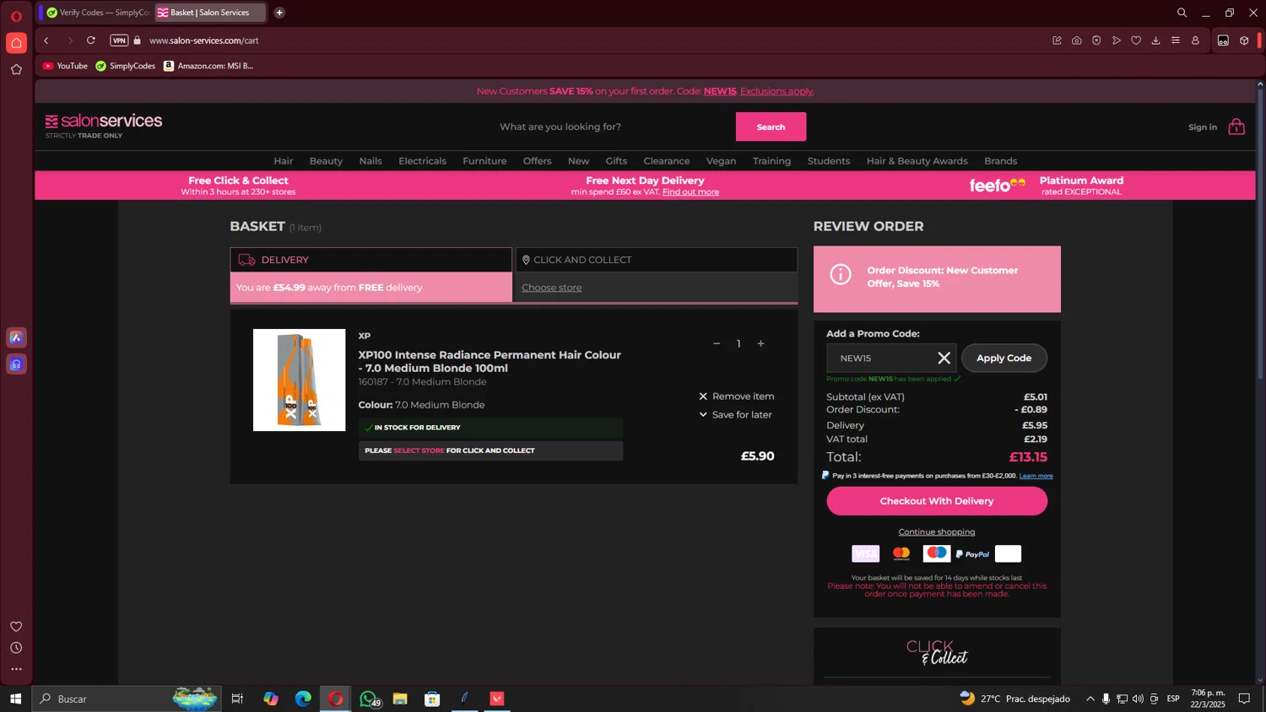1266x712 pixels.
Task: Open the new tab plus button
Action: tap(279, 13)
